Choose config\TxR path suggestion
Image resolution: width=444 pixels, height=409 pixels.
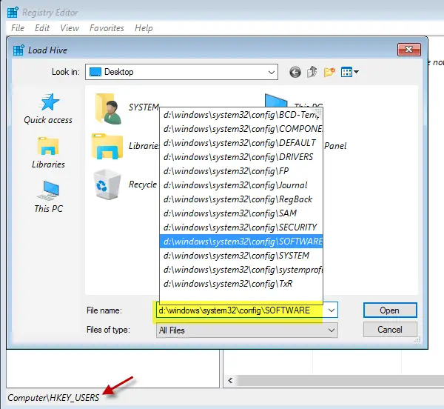241,284
